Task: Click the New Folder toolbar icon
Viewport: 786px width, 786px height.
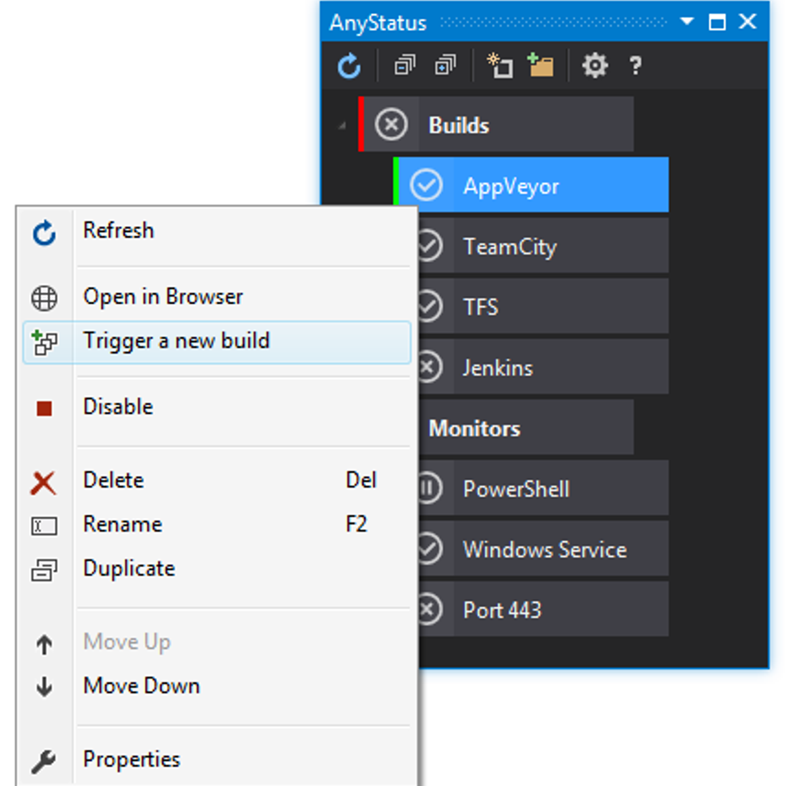Action: [540, 65]
